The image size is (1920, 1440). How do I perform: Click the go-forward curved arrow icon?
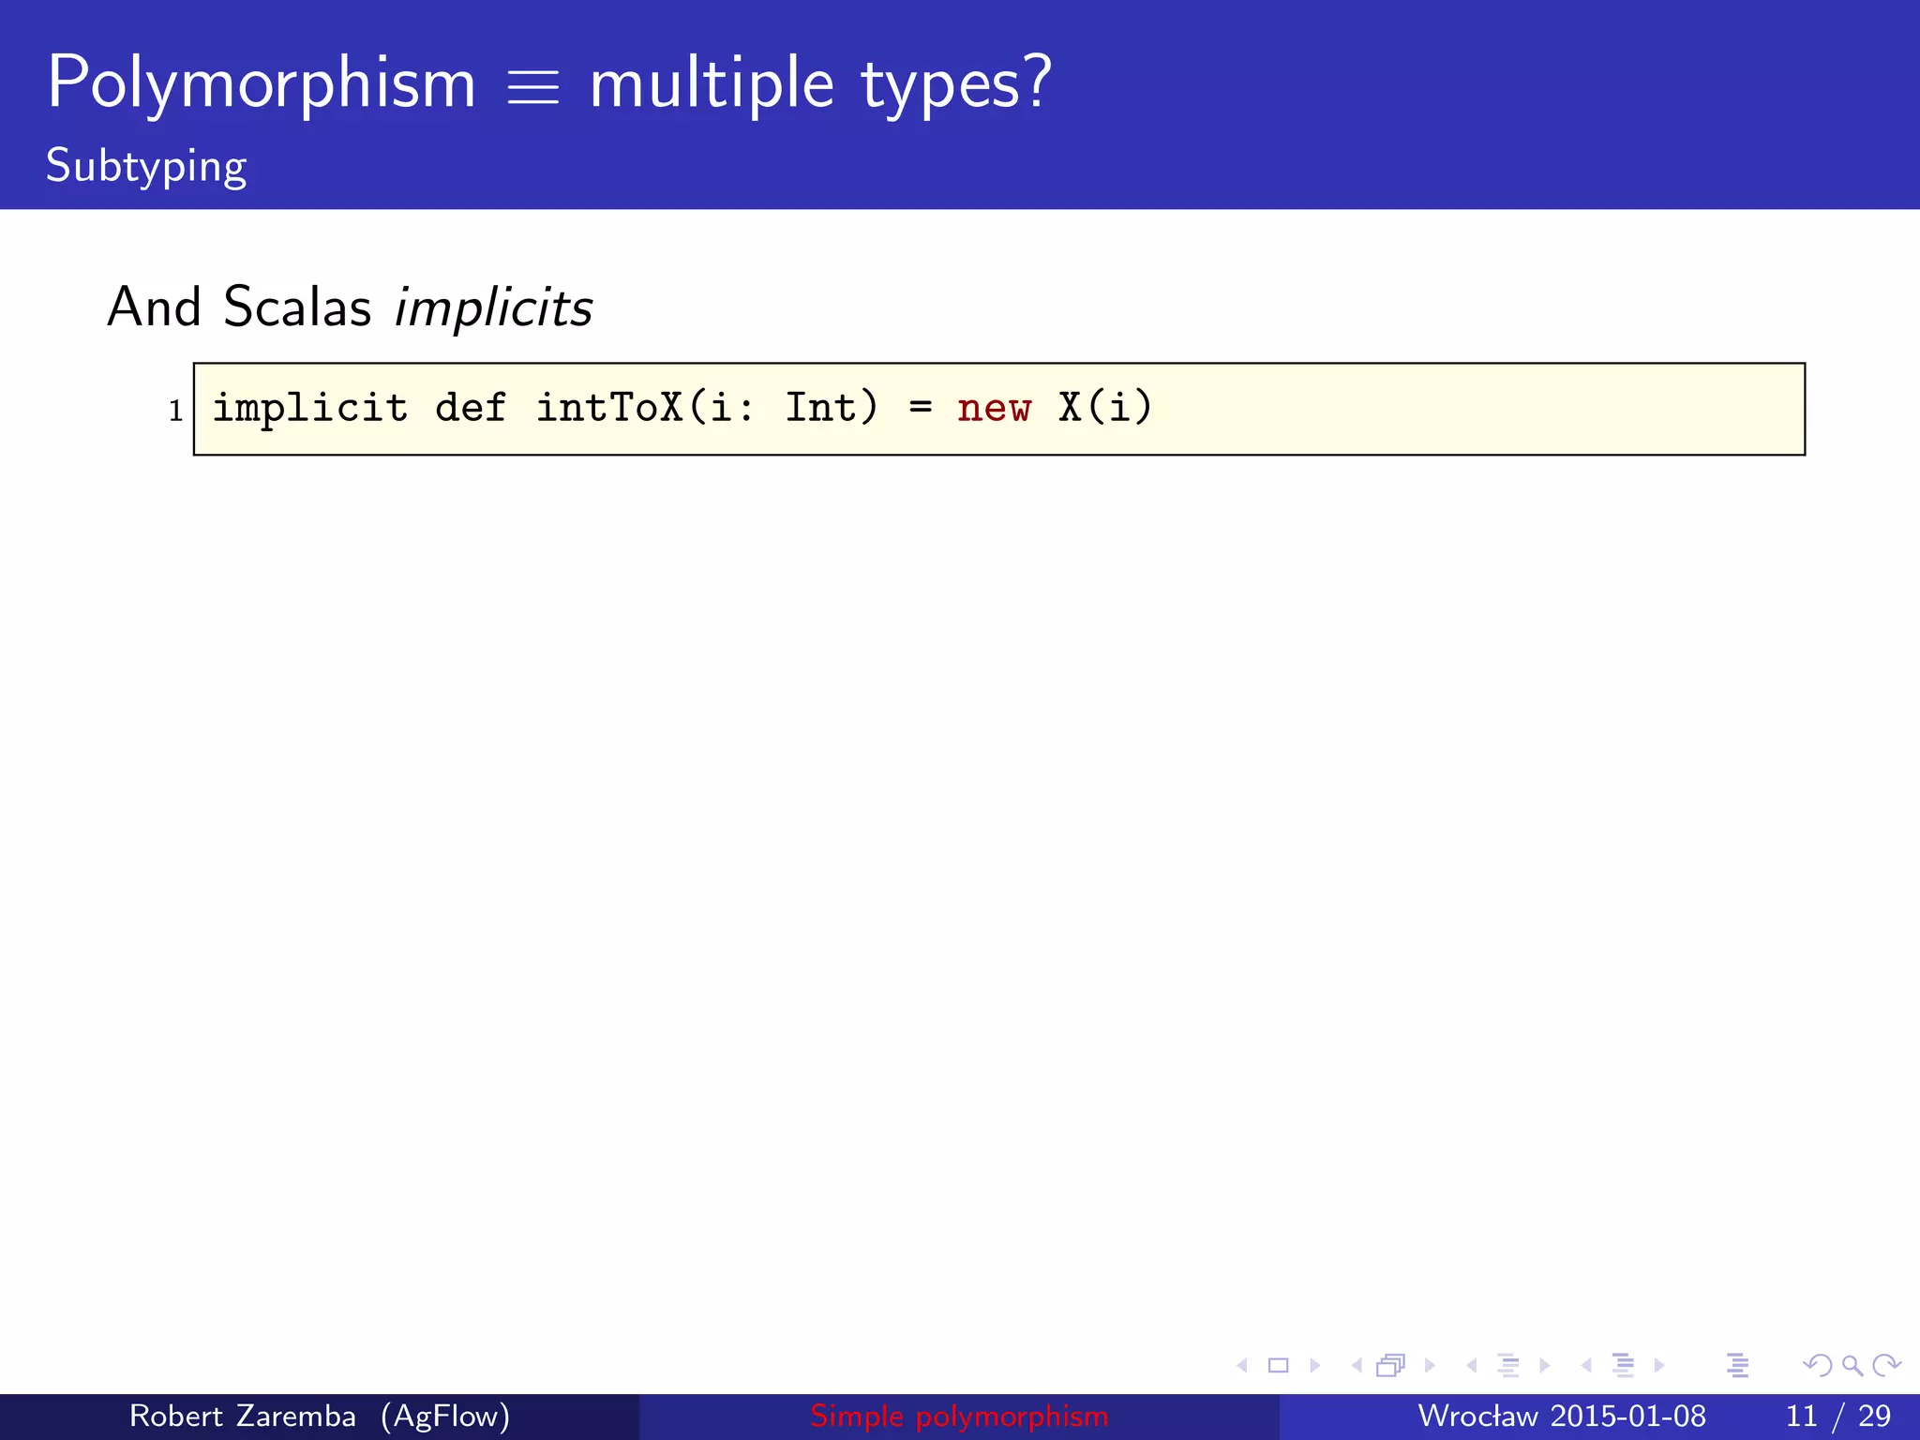coord(1885,1366)
